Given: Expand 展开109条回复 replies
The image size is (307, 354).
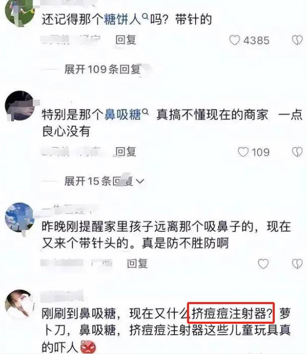Looking at the screenshot, I should [102, 69].
